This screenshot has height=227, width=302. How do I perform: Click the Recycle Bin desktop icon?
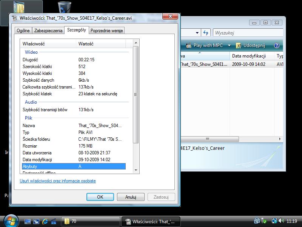[x=64, y=7]
